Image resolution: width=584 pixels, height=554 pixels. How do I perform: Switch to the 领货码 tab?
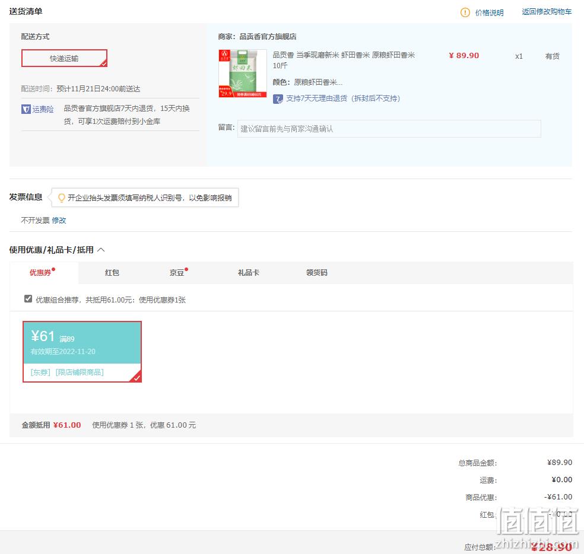(316, 272)
